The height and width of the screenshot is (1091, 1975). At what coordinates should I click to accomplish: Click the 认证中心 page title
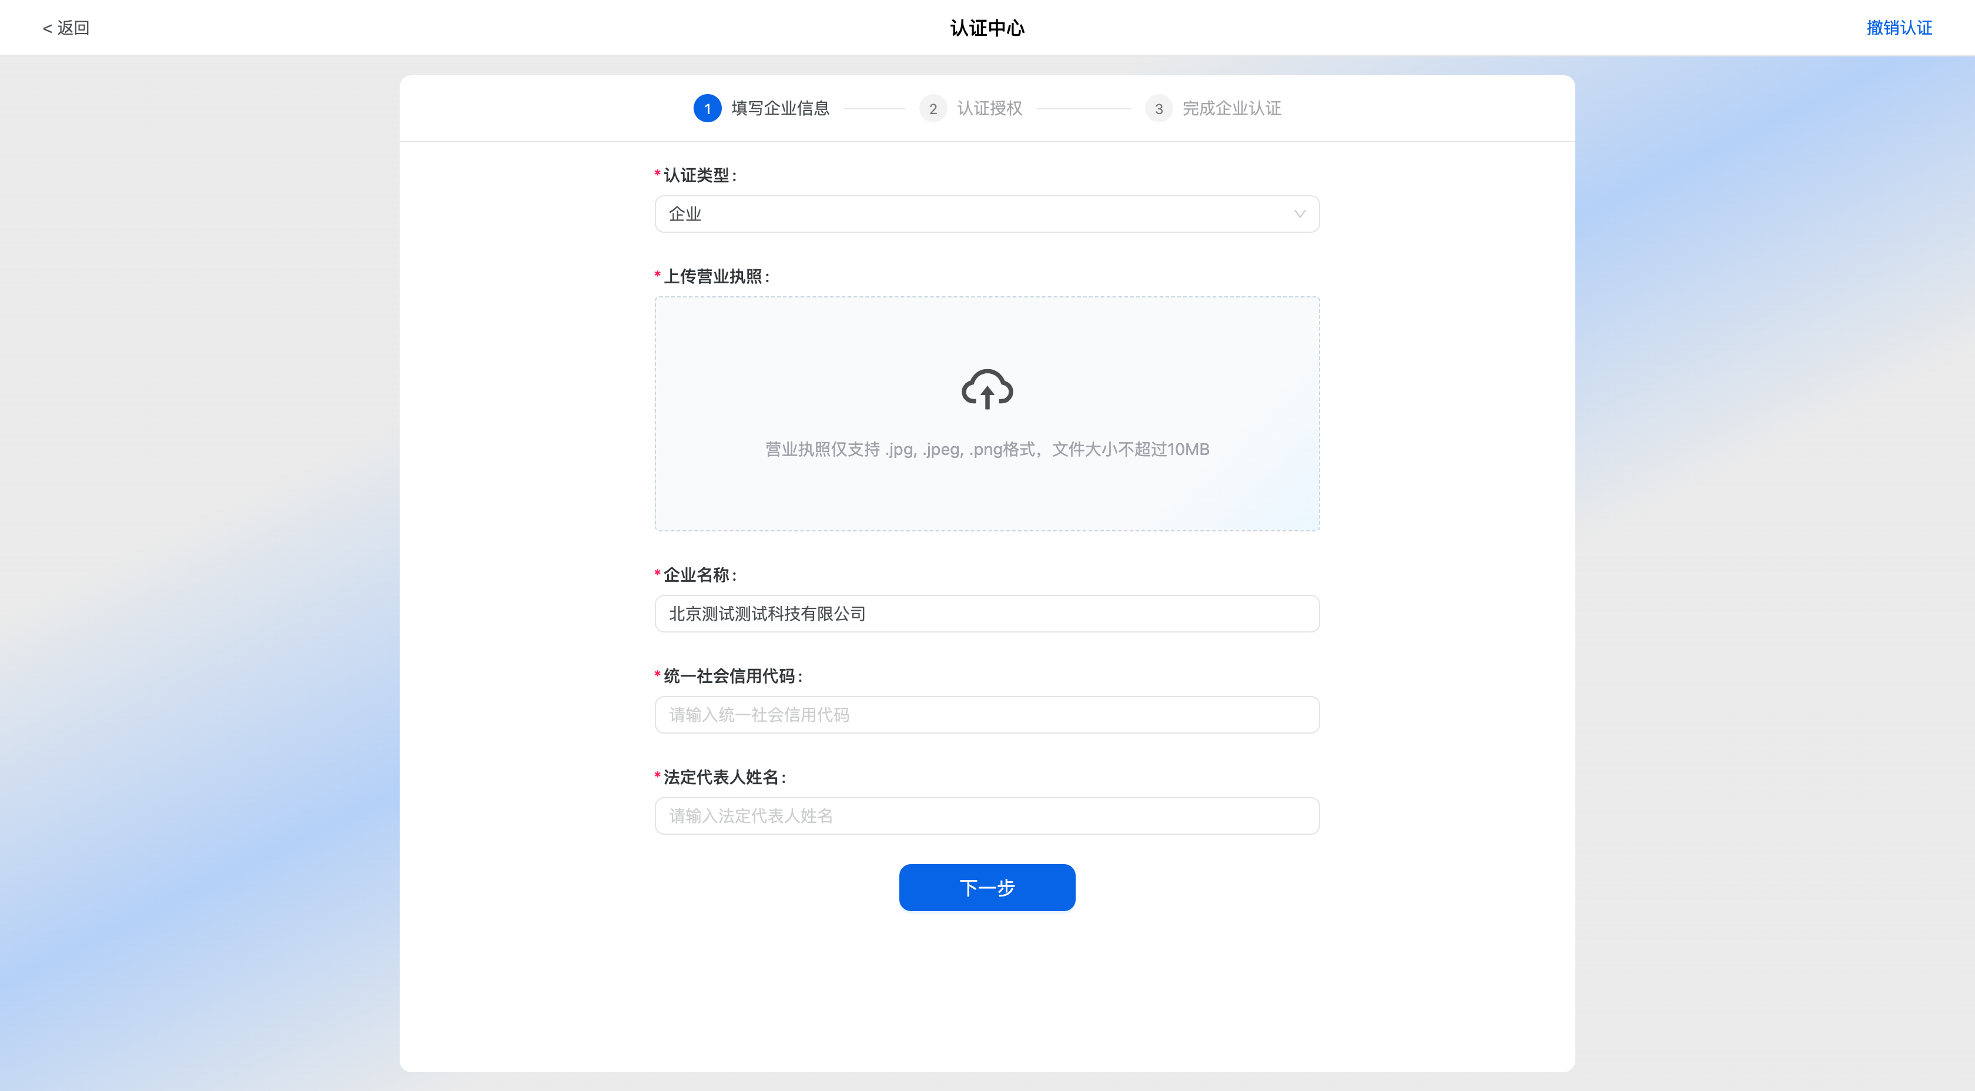(987, 28)
